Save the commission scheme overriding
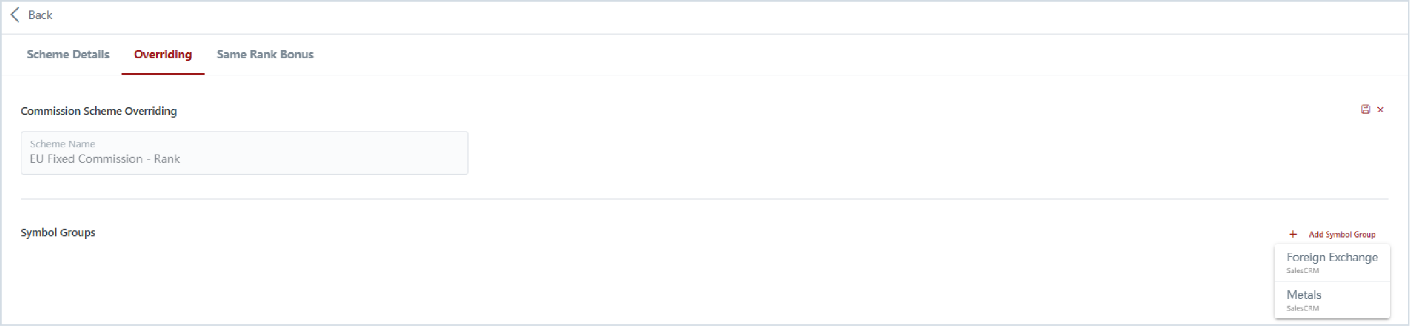The height and width of the screenshot is (326, 1410). pos(1365,109)
